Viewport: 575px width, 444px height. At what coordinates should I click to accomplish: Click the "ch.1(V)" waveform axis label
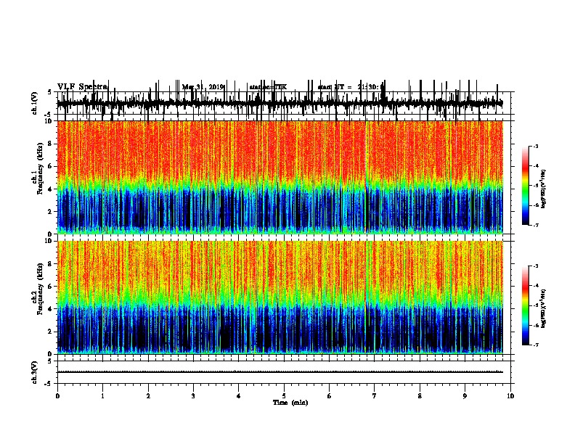pyautogui.click(x=35, y=103)
